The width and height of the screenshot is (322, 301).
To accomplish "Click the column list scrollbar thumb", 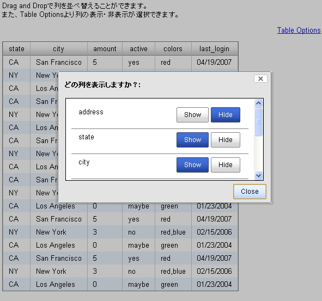I will point(258,122).
